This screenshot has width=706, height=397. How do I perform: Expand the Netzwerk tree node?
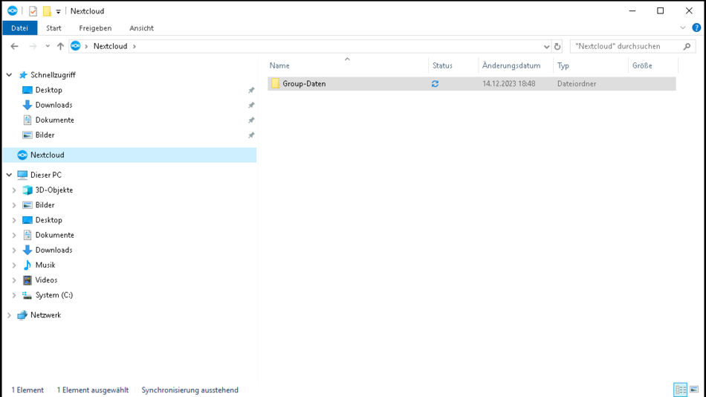pos(9,315)
